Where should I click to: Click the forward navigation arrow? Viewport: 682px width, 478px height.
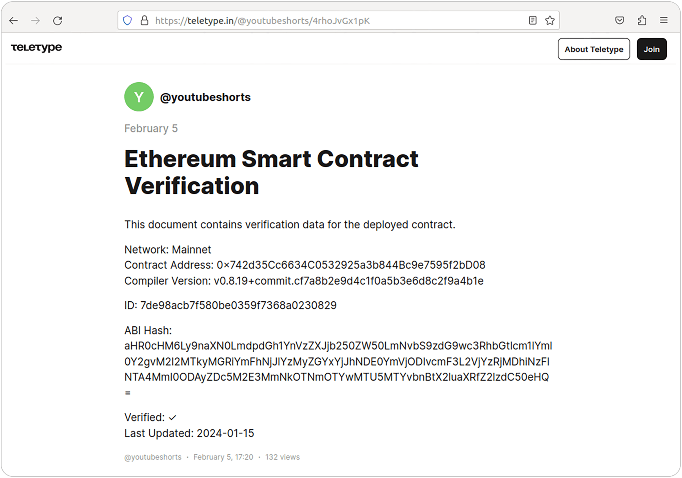[36, 20]
